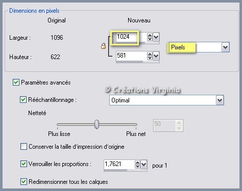Open the proportions ratio popup arrow
242x191 pixels.
[x=144, y=165]
